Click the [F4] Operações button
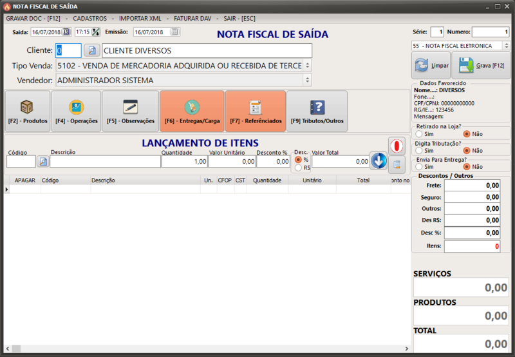The image size is (515, 357). coord(76,111)
